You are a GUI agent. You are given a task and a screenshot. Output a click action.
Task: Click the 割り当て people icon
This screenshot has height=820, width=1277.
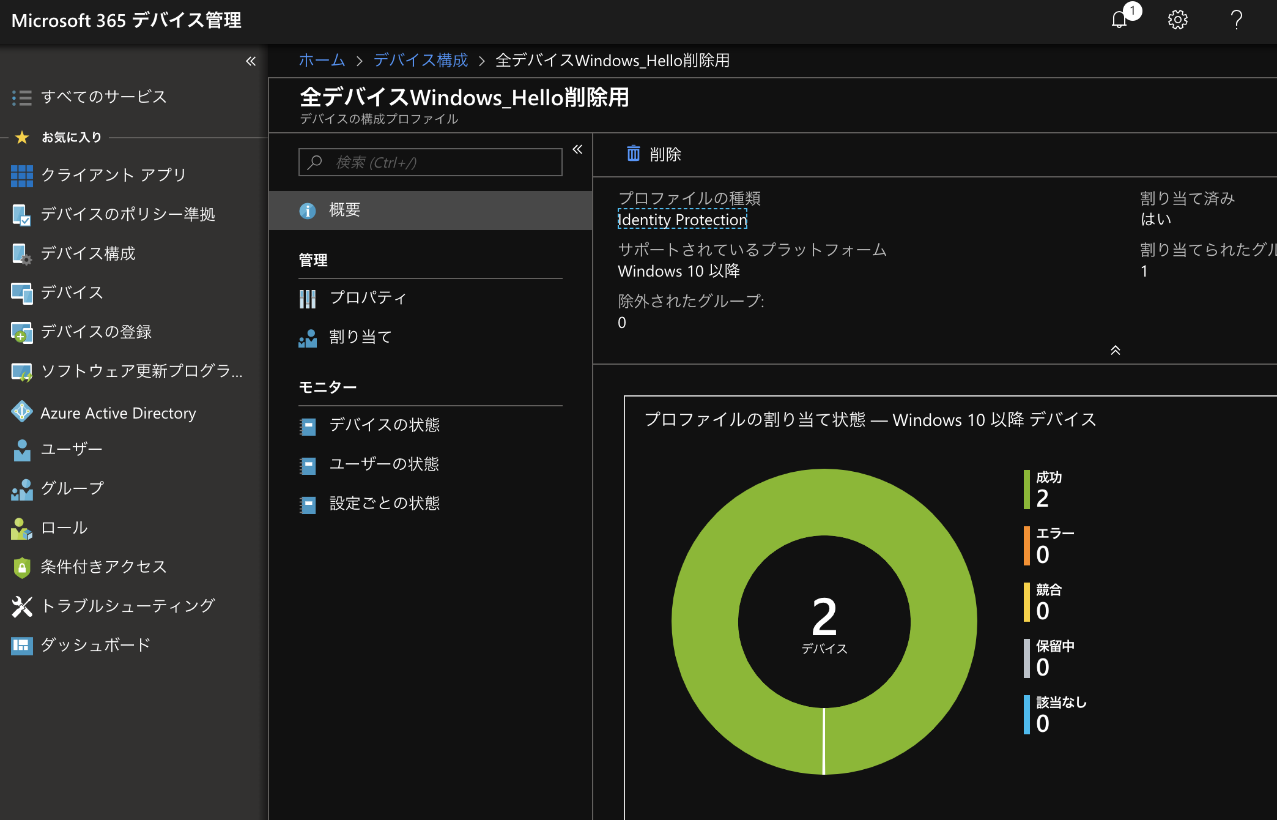click(x=308, y=338)
